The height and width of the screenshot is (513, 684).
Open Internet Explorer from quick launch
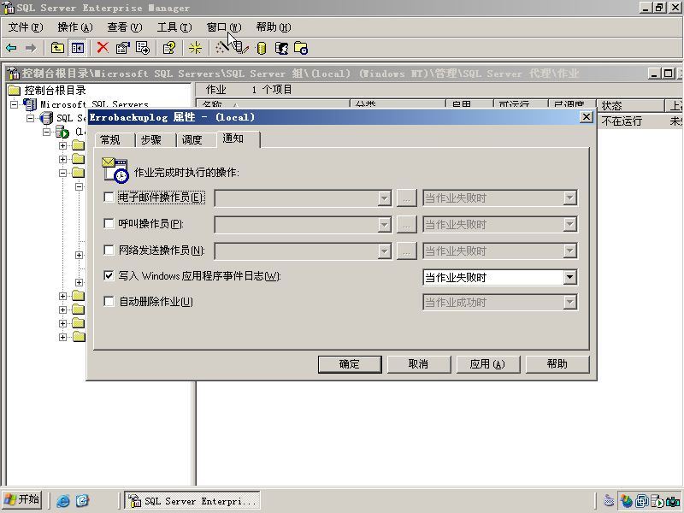62,501
